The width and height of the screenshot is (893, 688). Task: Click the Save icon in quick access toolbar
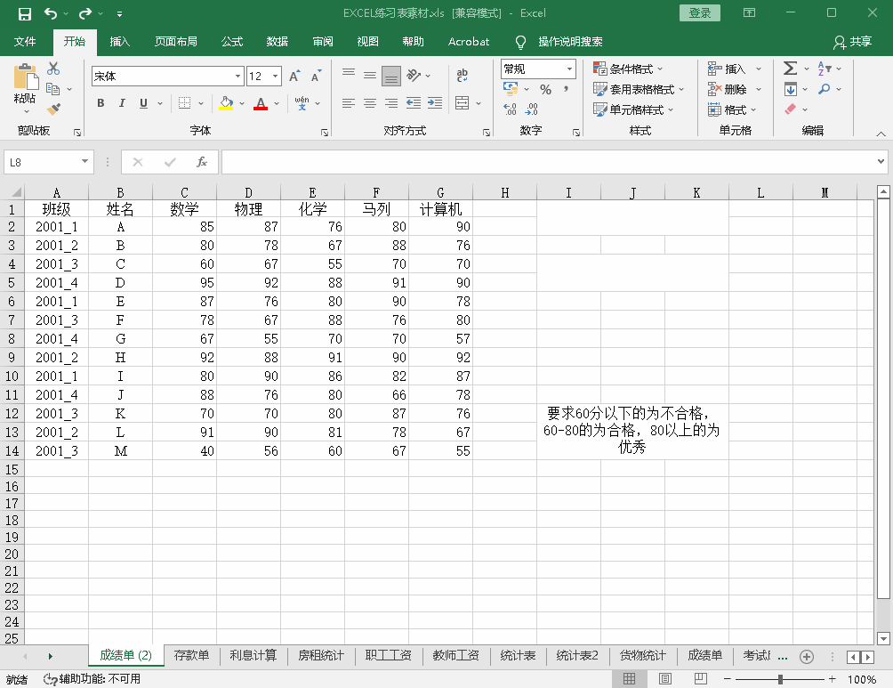click(x=25, y=13)
